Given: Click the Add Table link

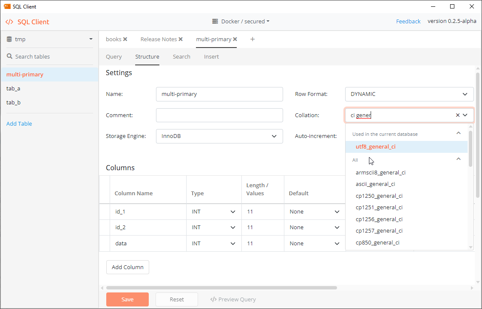Looking at the screenshot, I should pos(19,124).
